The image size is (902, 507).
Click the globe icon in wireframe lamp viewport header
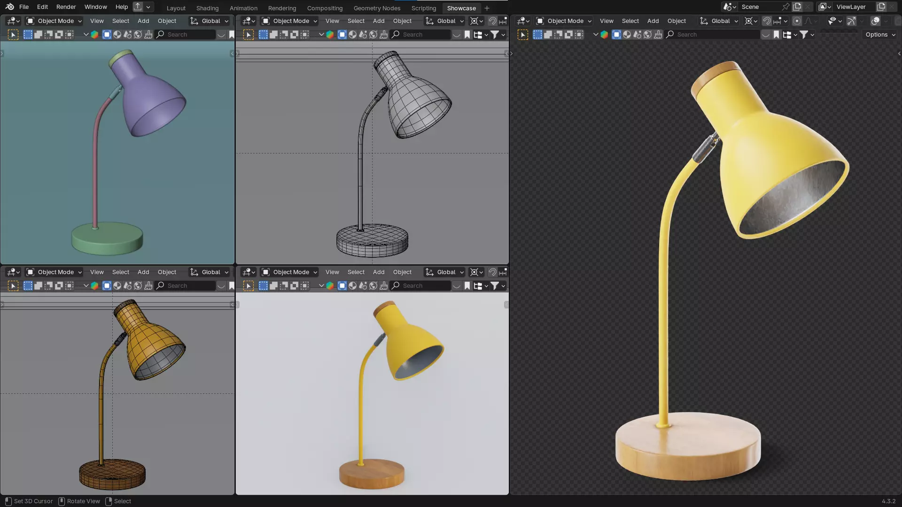point(373,34)
